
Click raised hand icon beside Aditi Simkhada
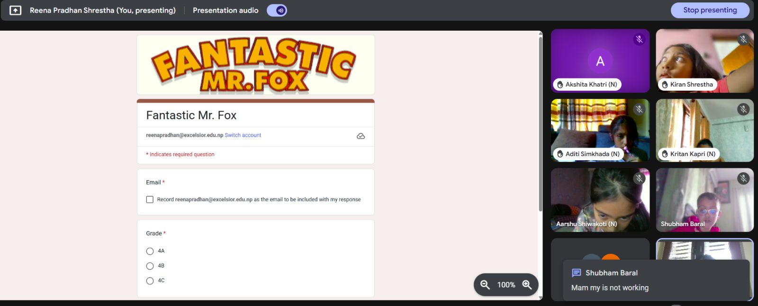pos(560,154)
